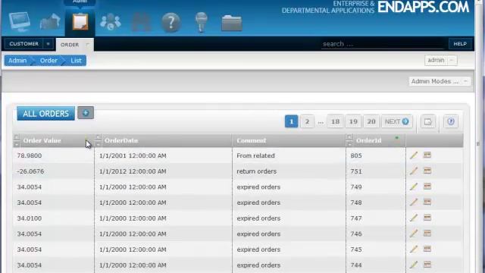The image size is (485, 273).
Task: Open the users group icon
Action: 111,22
